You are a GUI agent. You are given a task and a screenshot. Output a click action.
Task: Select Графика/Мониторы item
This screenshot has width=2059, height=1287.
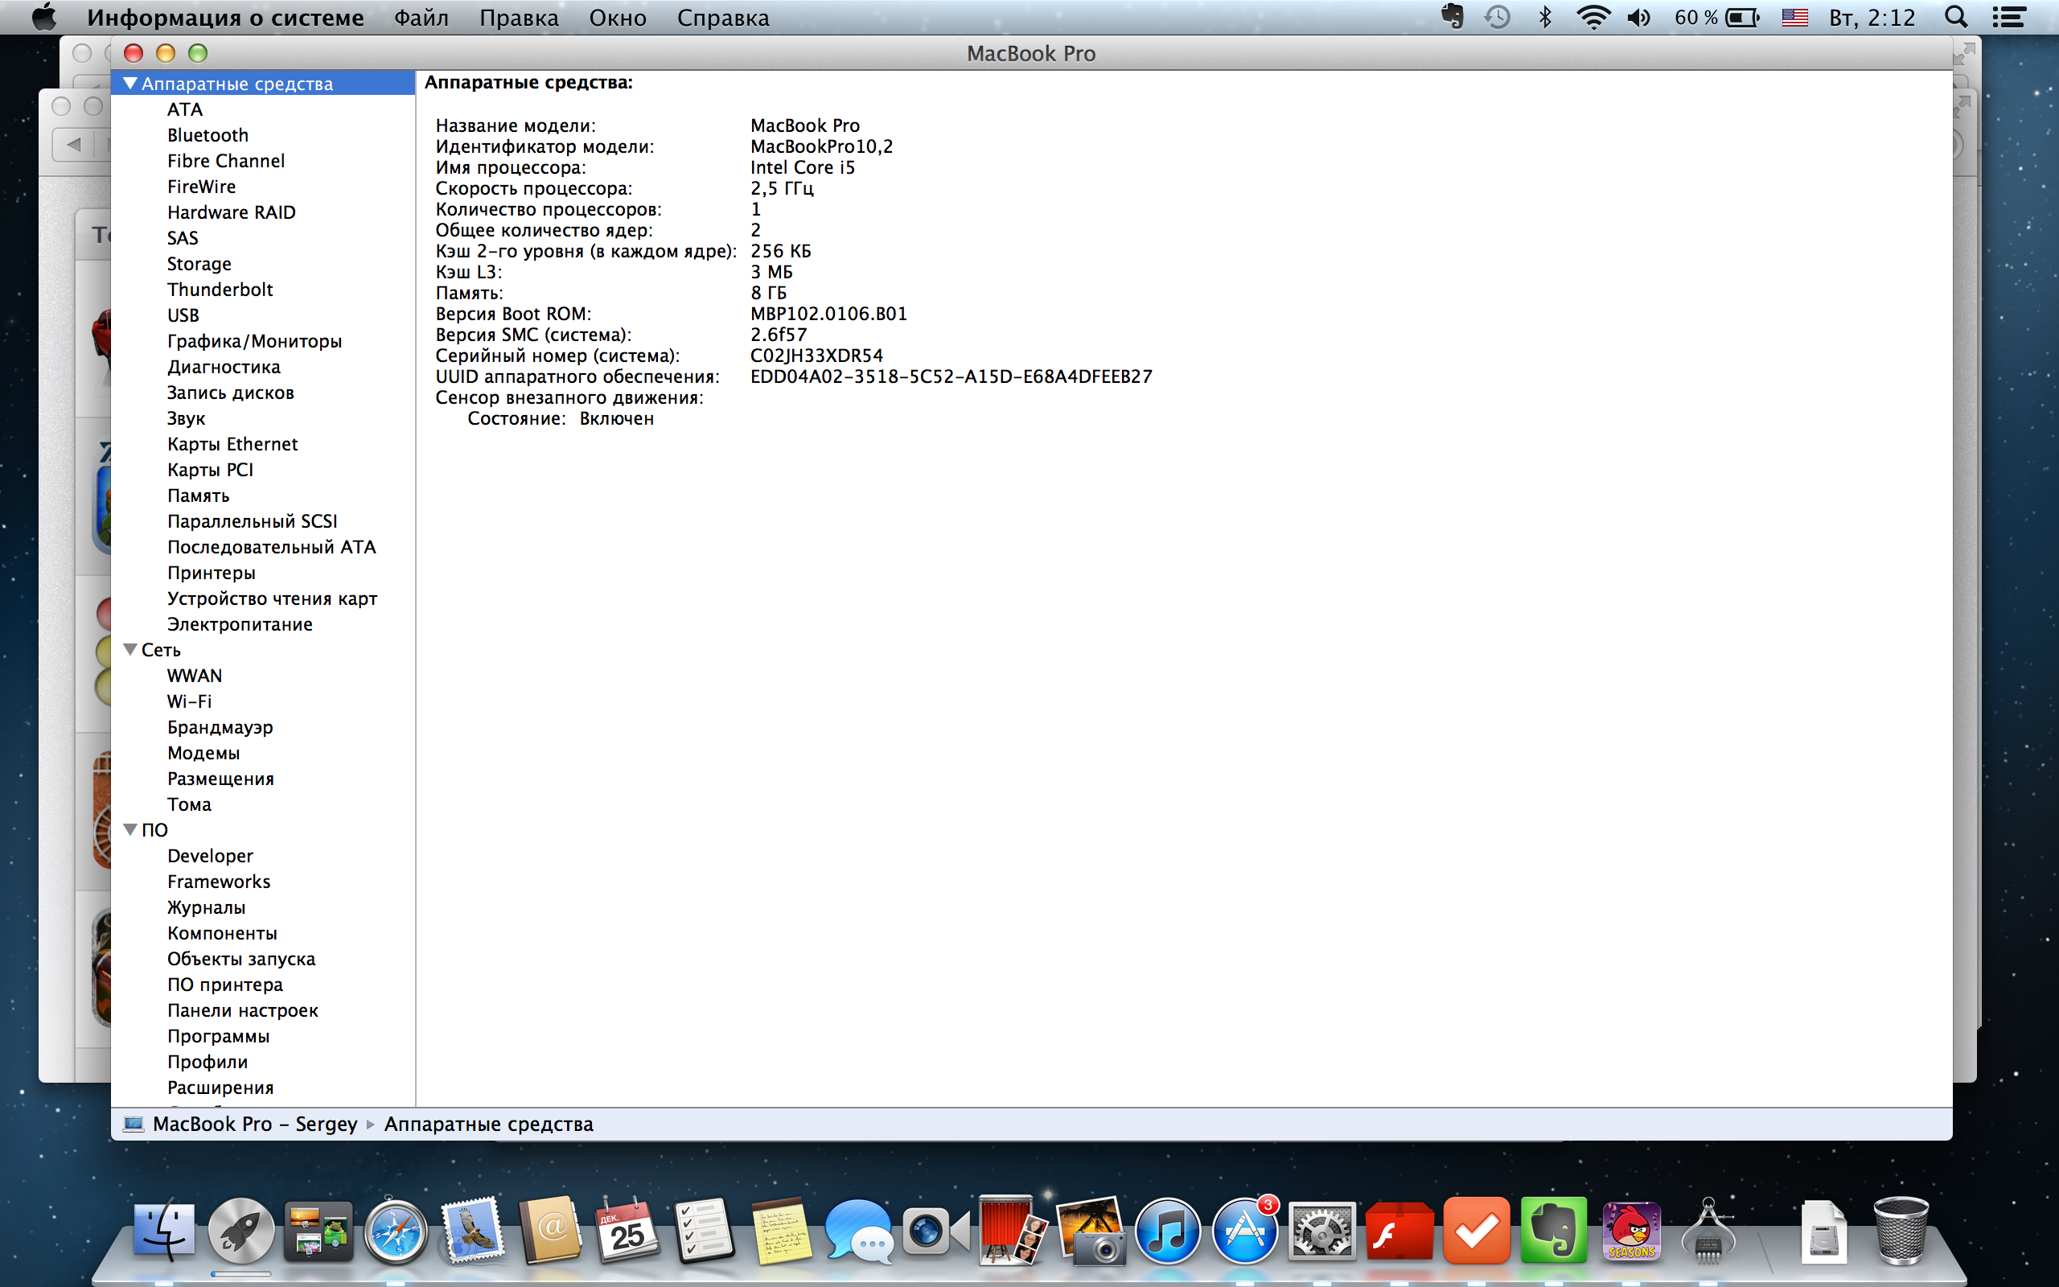(254, 341)
